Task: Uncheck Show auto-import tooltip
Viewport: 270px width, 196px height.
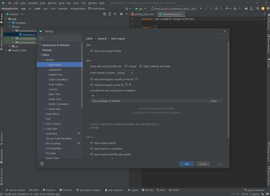Action: pyautogui.click(x=91, y=51)
